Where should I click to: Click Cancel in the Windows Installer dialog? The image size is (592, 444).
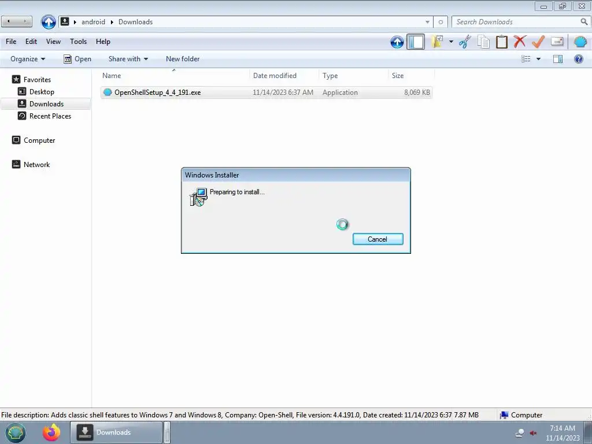pos(378,239)
